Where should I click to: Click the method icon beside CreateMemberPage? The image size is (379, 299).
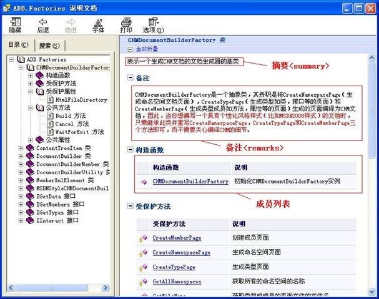coord(143,238)
